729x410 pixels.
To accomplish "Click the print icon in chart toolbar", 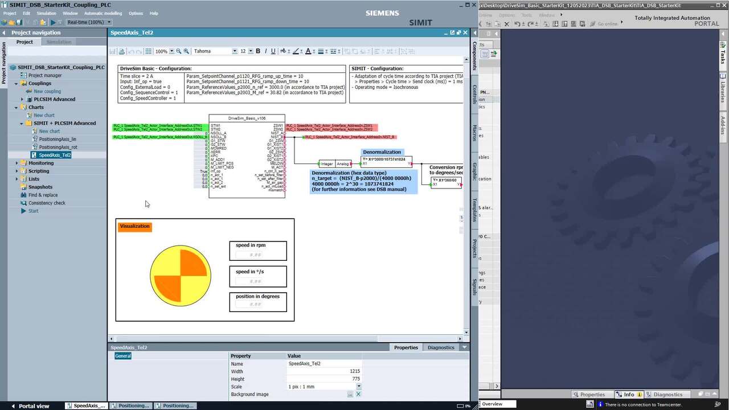I will [x=121, y=51].
